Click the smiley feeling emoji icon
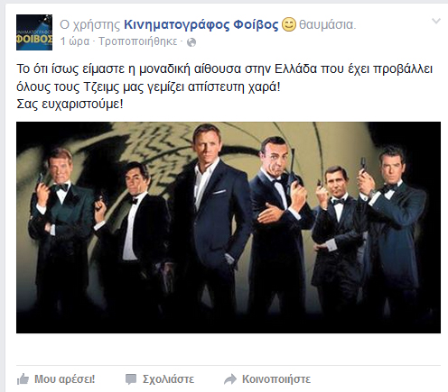Image resolution: width=448 pixels, height=392 pixels. 289,24
